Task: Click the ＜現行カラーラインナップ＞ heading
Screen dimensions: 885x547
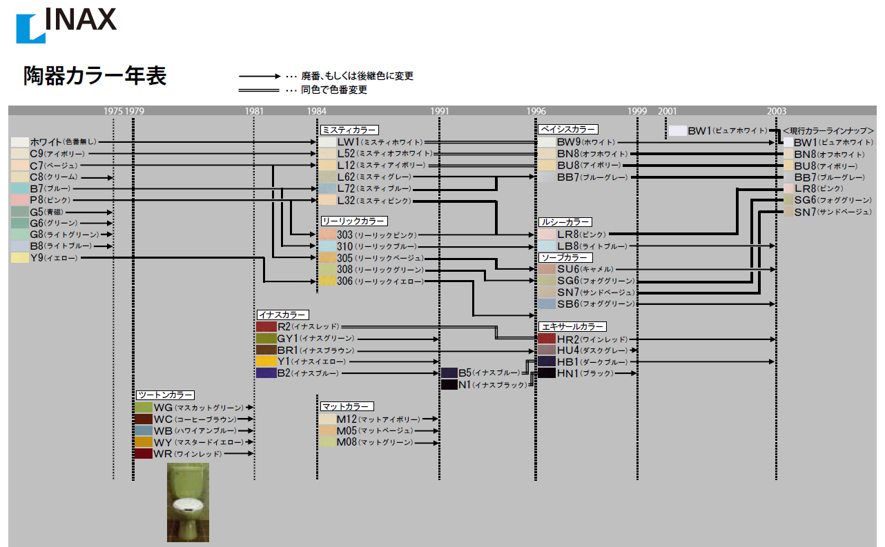Action: coord(828,130)
